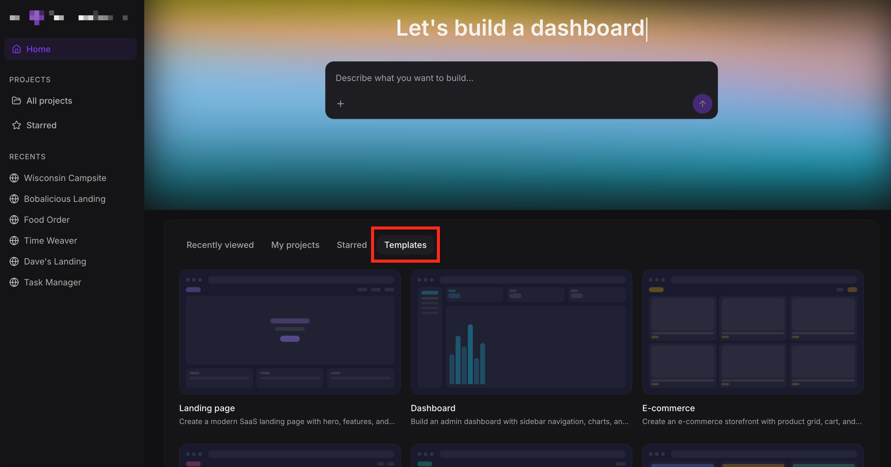Screen dimensions: 891x467
Task: Switch to the My projects tab
Action: [295, 245]
